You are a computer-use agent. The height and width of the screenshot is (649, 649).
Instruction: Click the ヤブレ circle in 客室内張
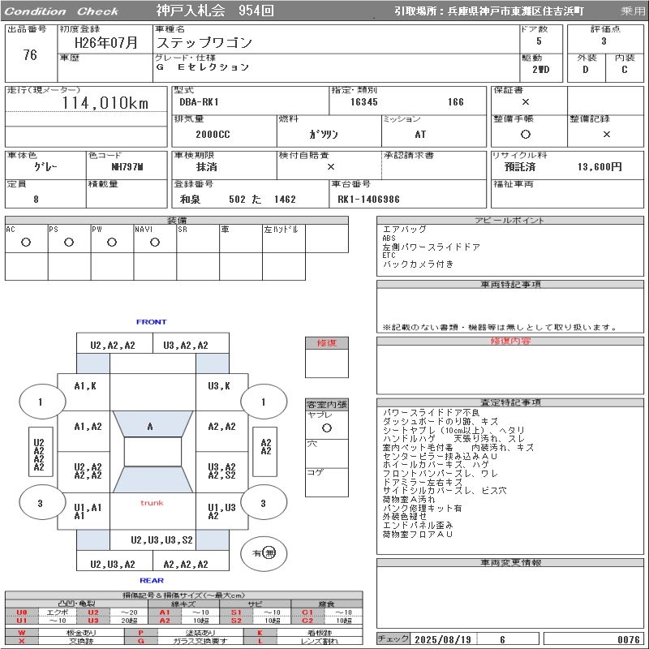tap(326, 428)
